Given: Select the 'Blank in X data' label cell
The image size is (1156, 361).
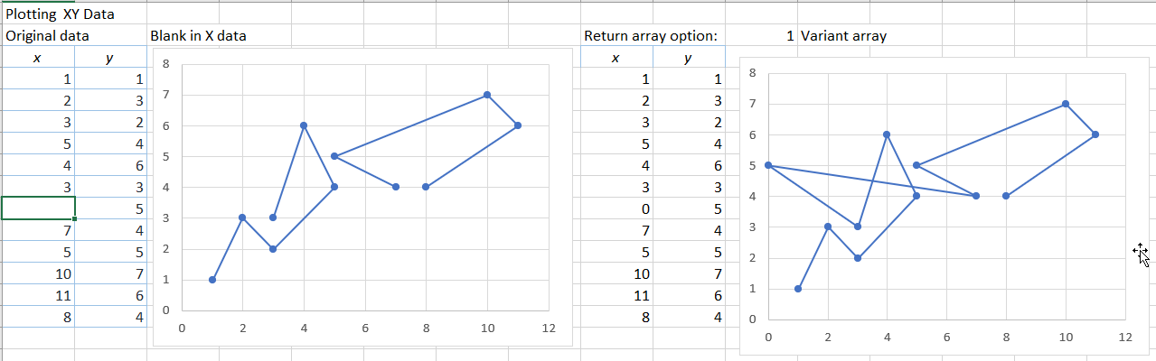Looking at the screenshot, I should [x=198, y=36].
